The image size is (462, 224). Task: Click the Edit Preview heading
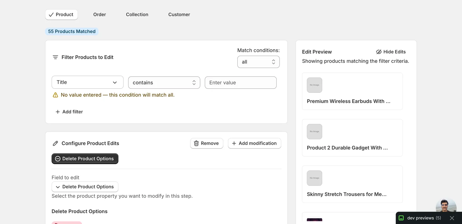tap(317, 52)
